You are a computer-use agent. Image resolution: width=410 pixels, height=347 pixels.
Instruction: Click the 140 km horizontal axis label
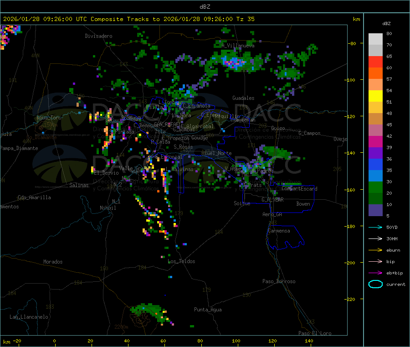click(309, 341)
